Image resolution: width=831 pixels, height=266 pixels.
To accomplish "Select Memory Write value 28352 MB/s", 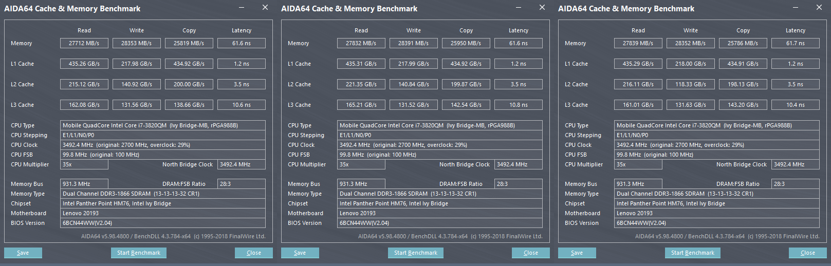I will coord(691,43).
